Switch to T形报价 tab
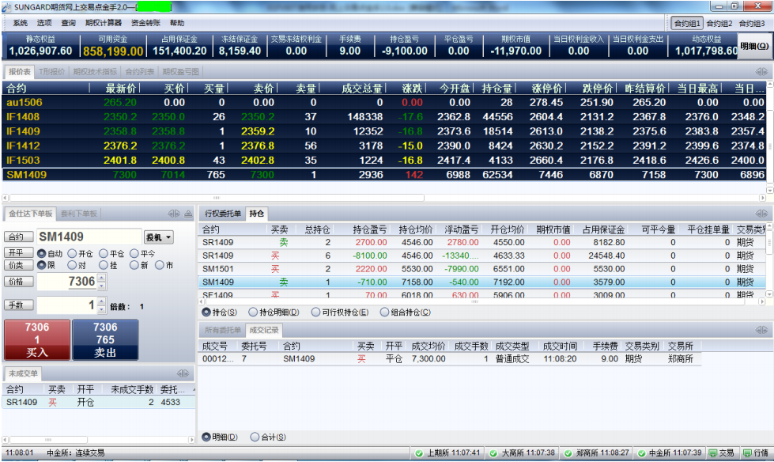The image size is (774, 462). 52,72
